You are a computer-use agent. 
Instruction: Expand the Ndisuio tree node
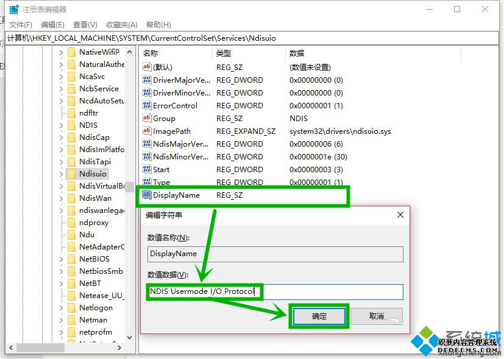61,174
